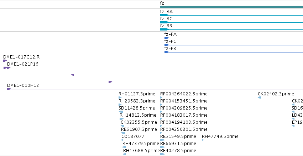Select the RE51549.5prime EST arrow glyph
The height and width of the screenshot is (156, 303).
click(x=162, y=140)
